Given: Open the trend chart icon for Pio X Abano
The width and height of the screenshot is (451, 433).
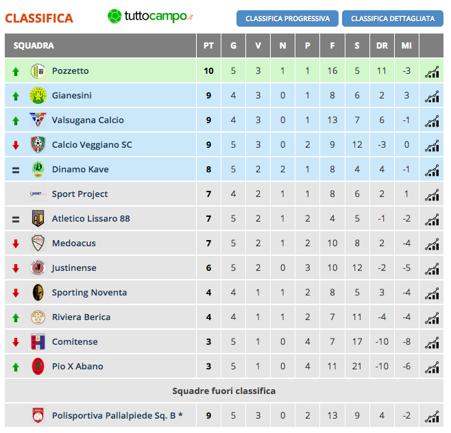Looking at the screenshot, I should [432, 367].
